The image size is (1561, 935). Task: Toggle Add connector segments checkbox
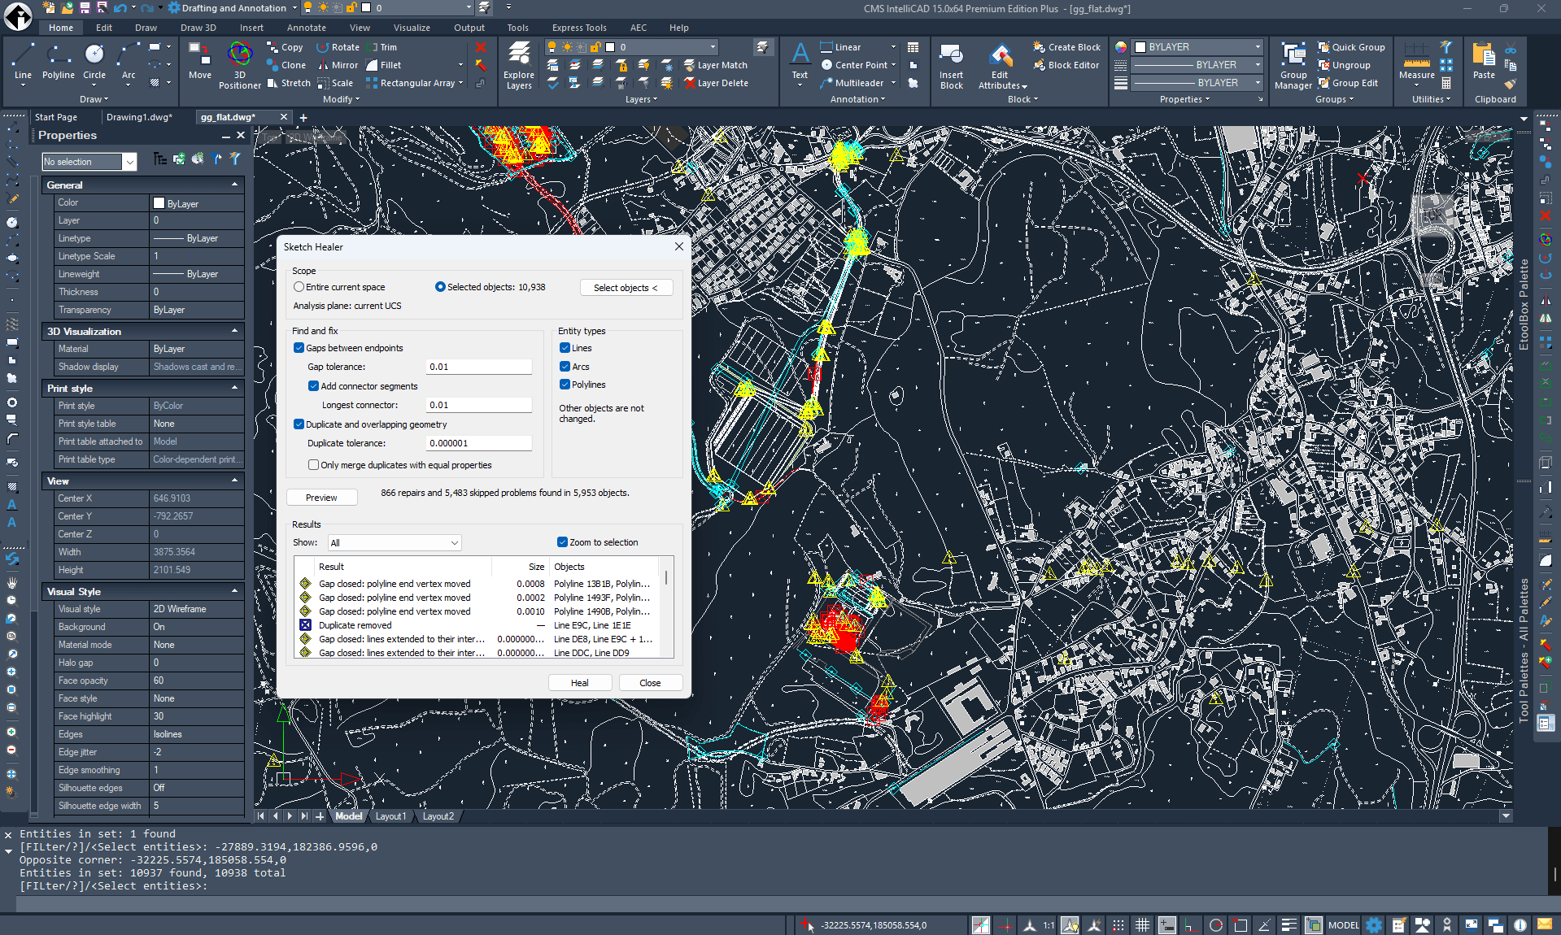pyautogui.click(x=313, y=386)
